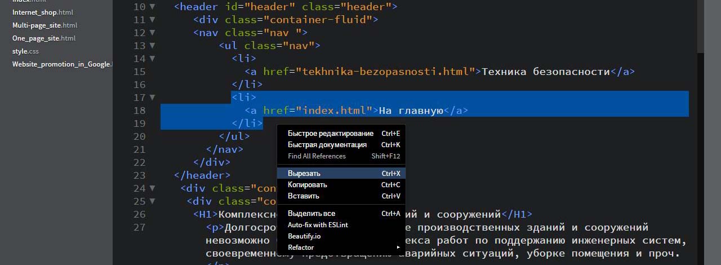
Task: Open the style.css file
Action: (x=25, y=51)
